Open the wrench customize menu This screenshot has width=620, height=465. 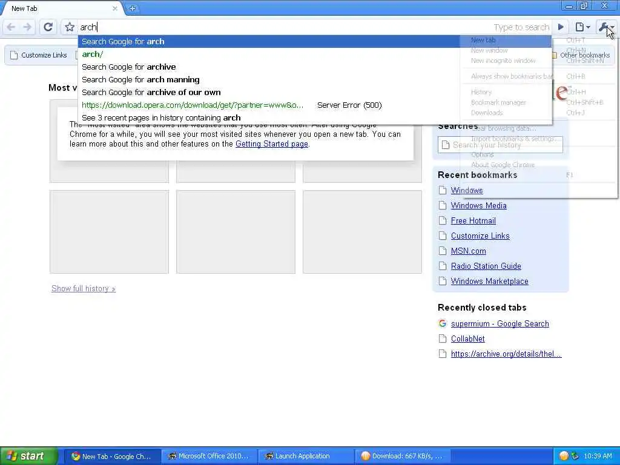tap(605, 27)
